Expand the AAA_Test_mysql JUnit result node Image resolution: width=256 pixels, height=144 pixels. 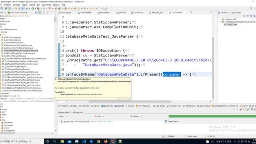(60, 122)
